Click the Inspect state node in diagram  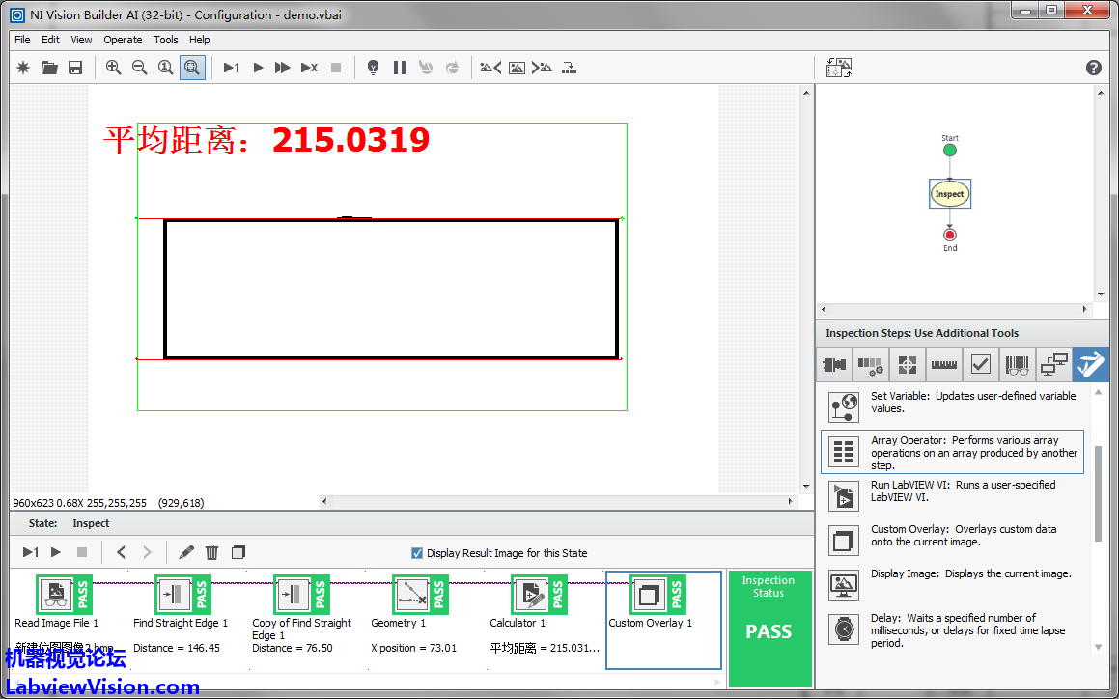point(949,194)
